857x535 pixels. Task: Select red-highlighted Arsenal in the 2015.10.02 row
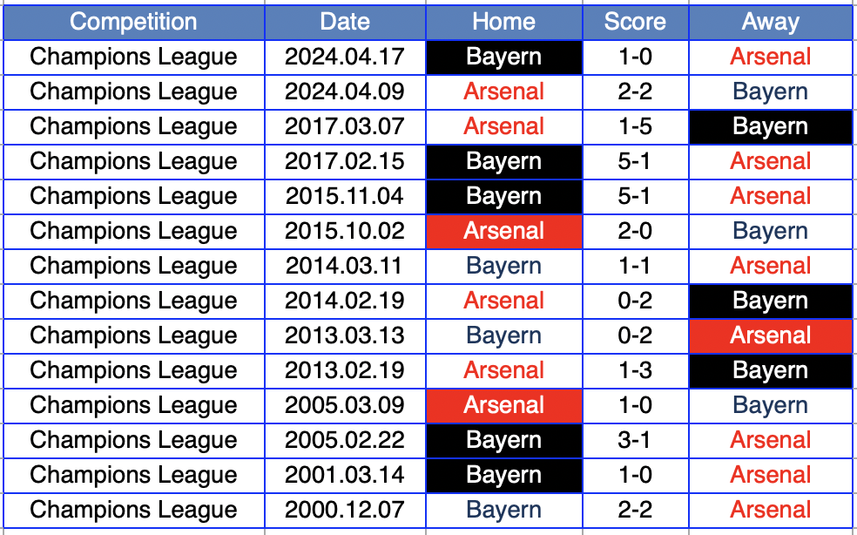pyautogui.click(x=503, y=231)
